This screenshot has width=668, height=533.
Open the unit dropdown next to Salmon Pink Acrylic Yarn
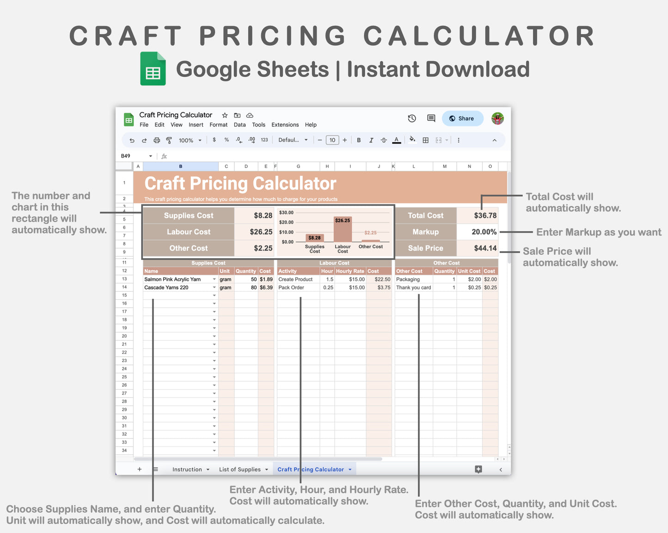tap(214, 279)
